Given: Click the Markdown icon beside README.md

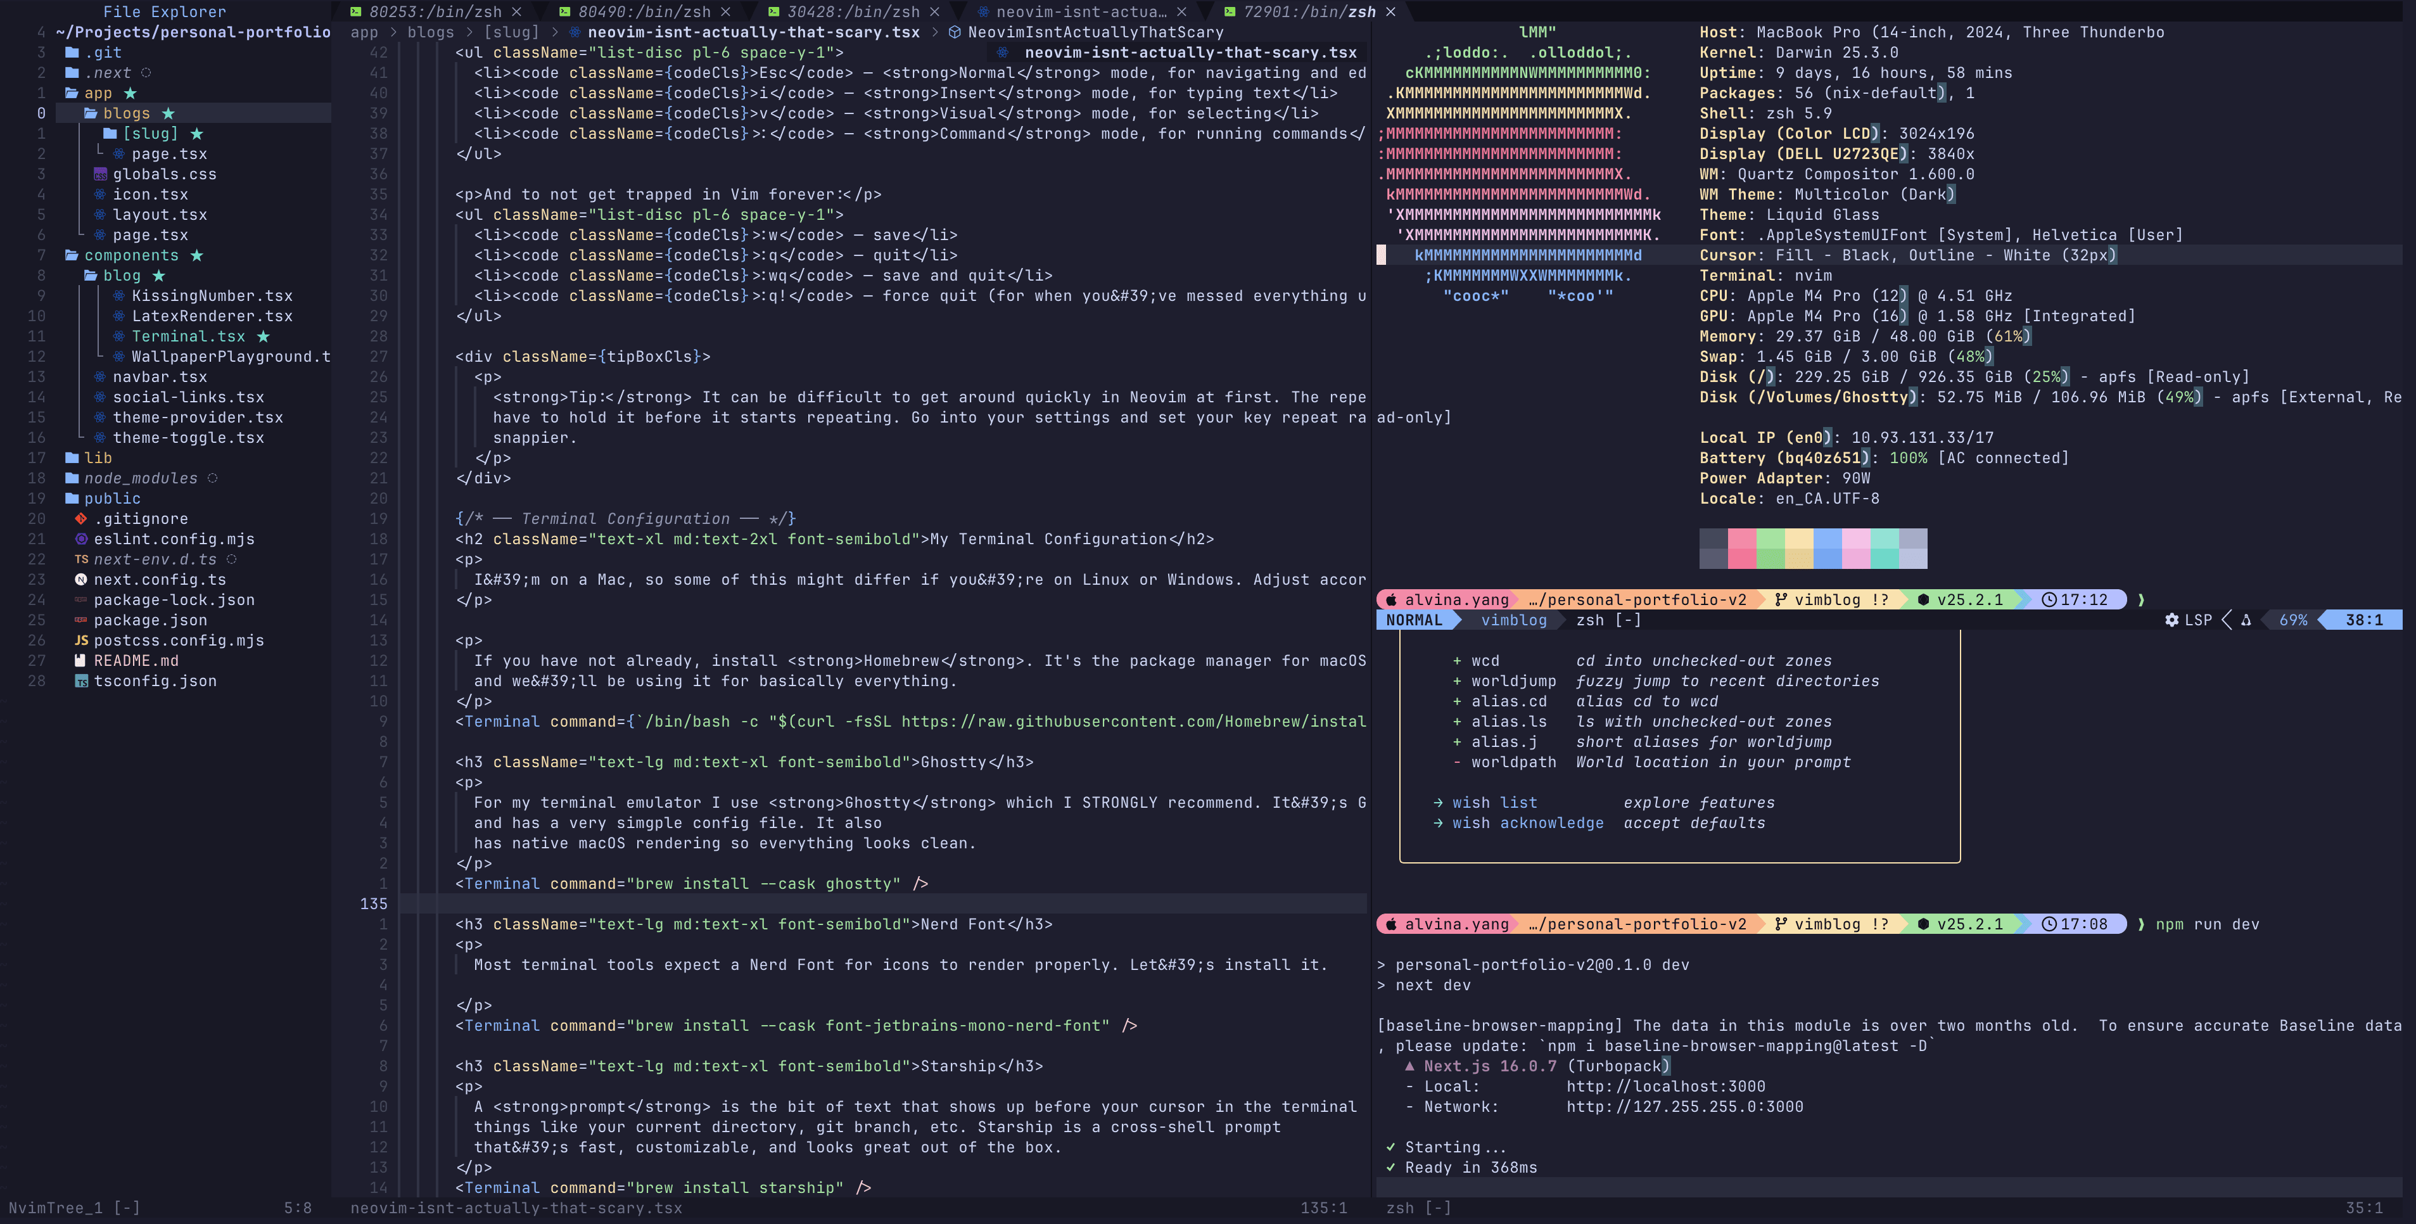Looking at the screenshot, I should (x=82, y=660).
